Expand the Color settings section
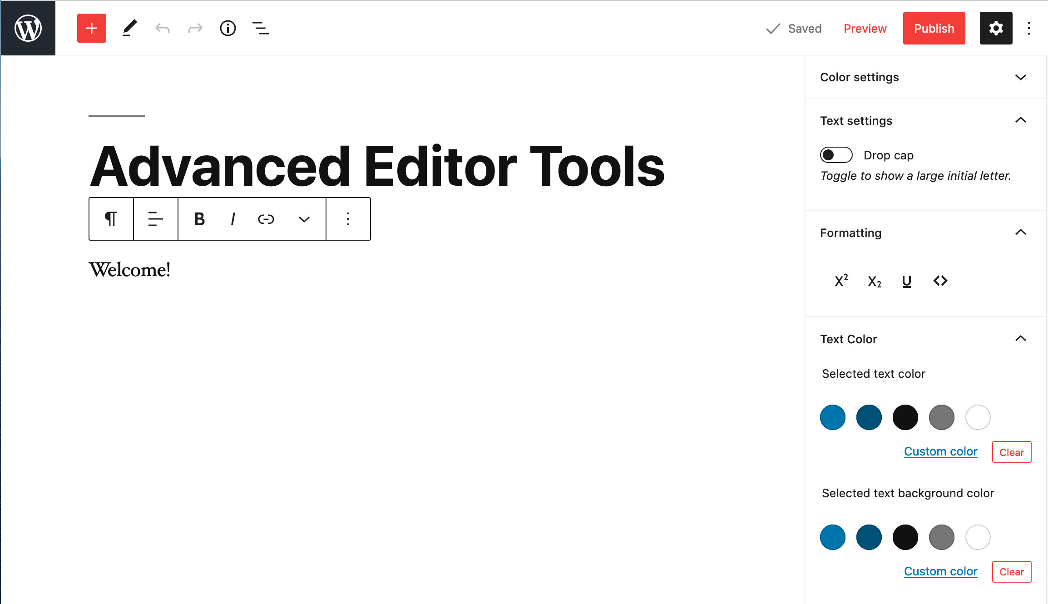Viewport: 1048px width, 604px height. (x=924, y=78)
